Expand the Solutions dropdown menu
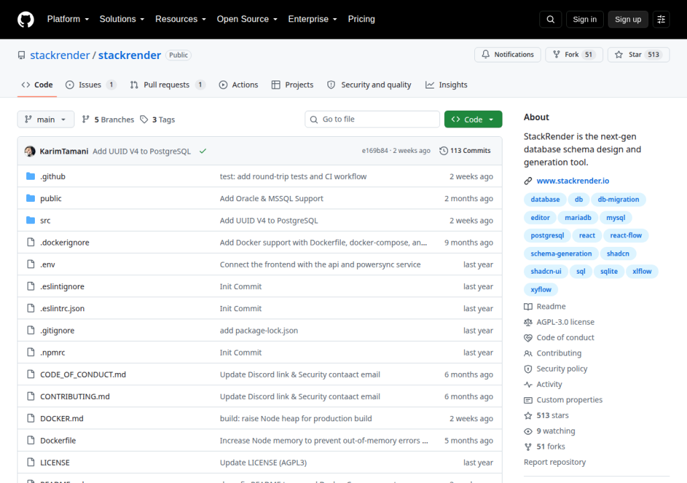Viewport: 687px width, 483px height. 122,19
